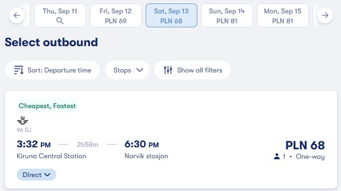Open Sort: Departure time options
The height and width of the screenshot is (191, 341).
[x=53, y=70]
